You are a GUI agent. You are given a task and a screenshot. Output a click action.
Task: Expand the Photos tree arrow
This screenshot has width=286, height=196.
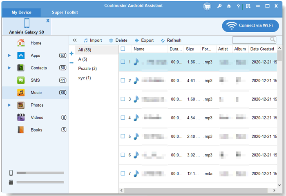click(9, 105)
